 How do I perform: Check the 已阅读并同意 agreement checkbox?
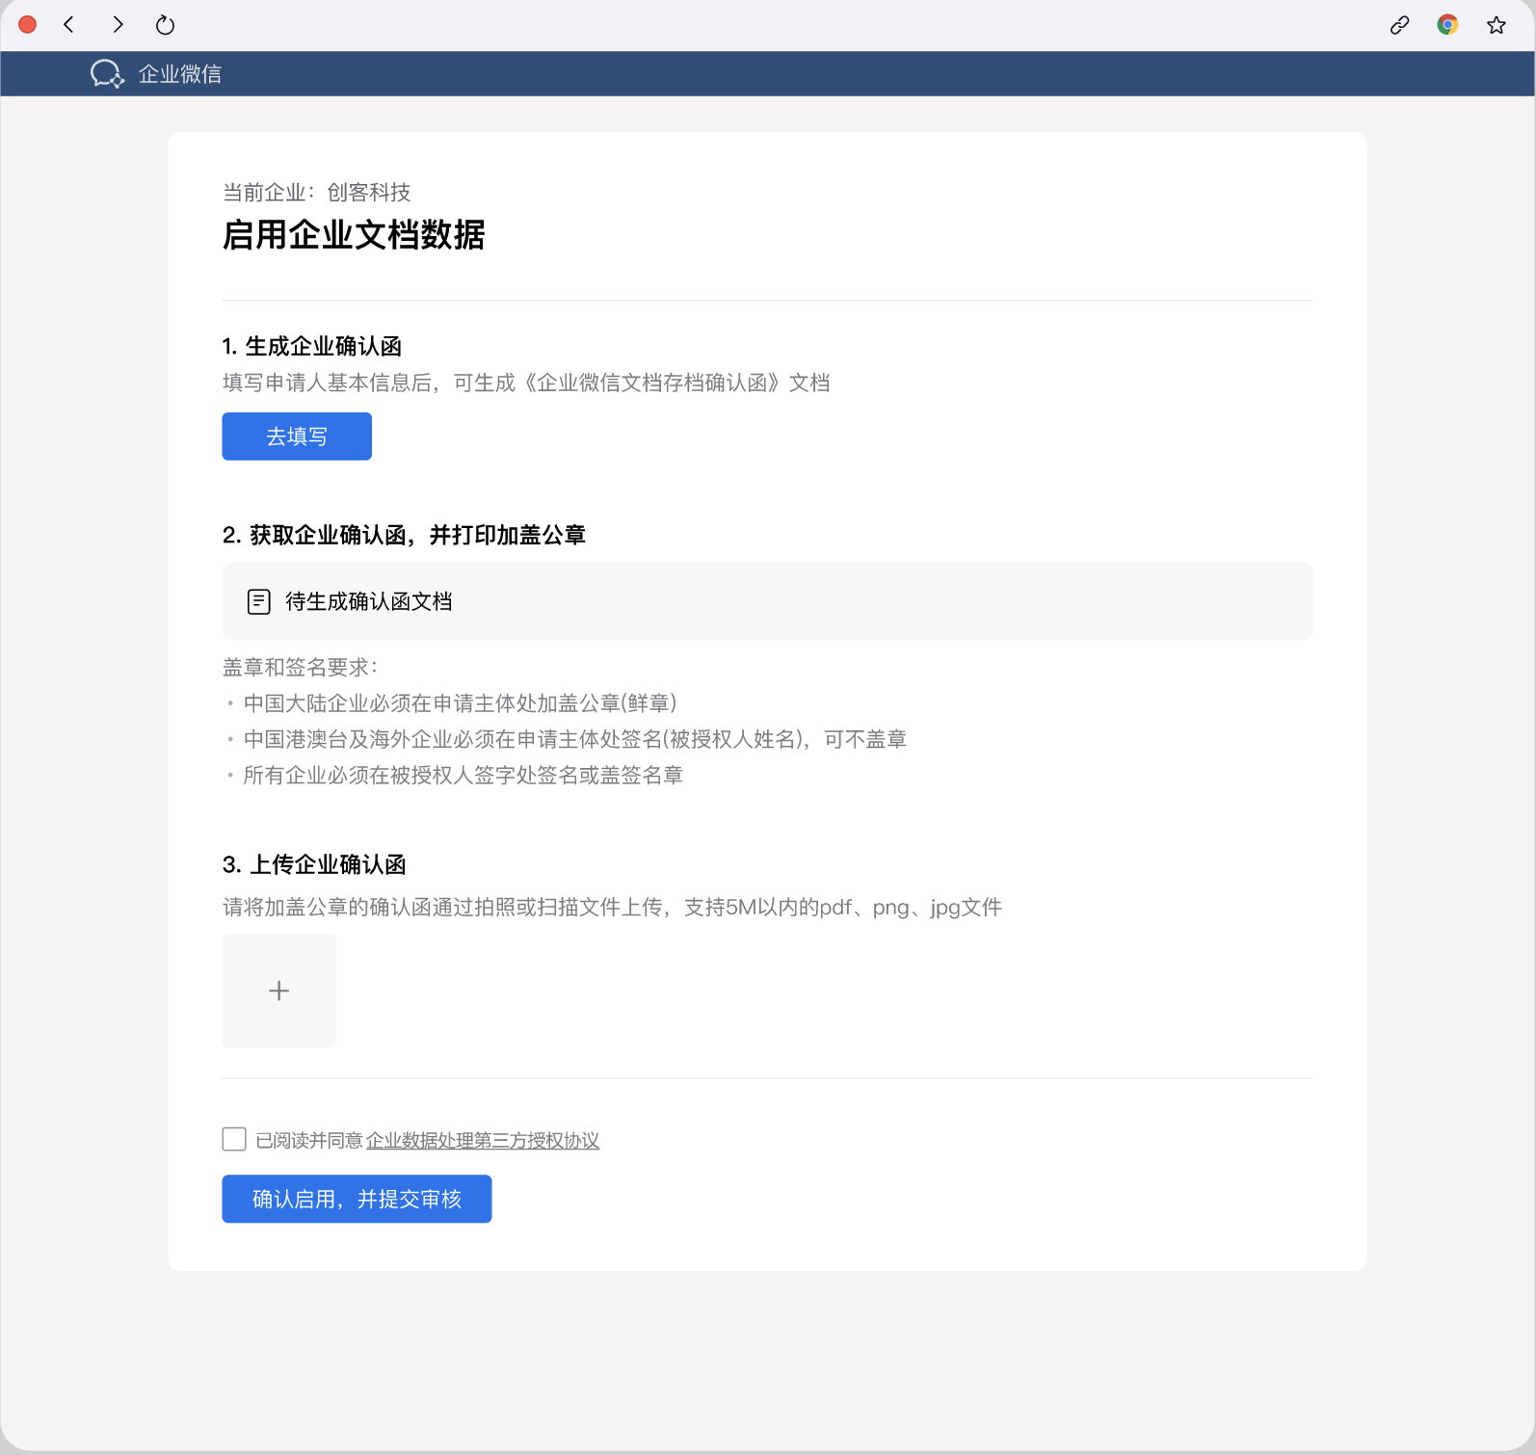pos(234,1140)
